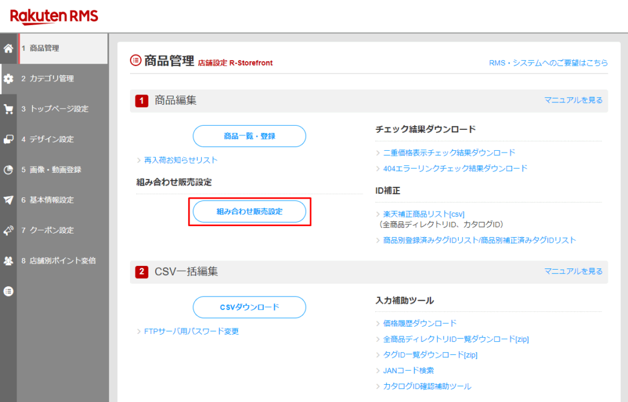Click the gear icon in sidebar
628x402 pixels.
[9, 79]
